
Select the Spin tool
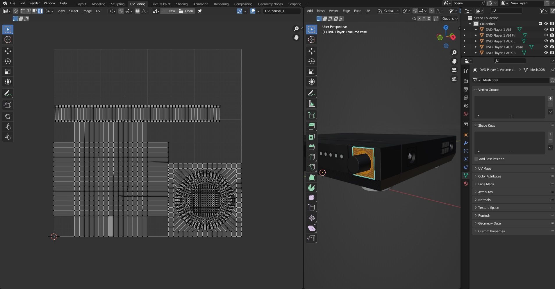point(312,188)
